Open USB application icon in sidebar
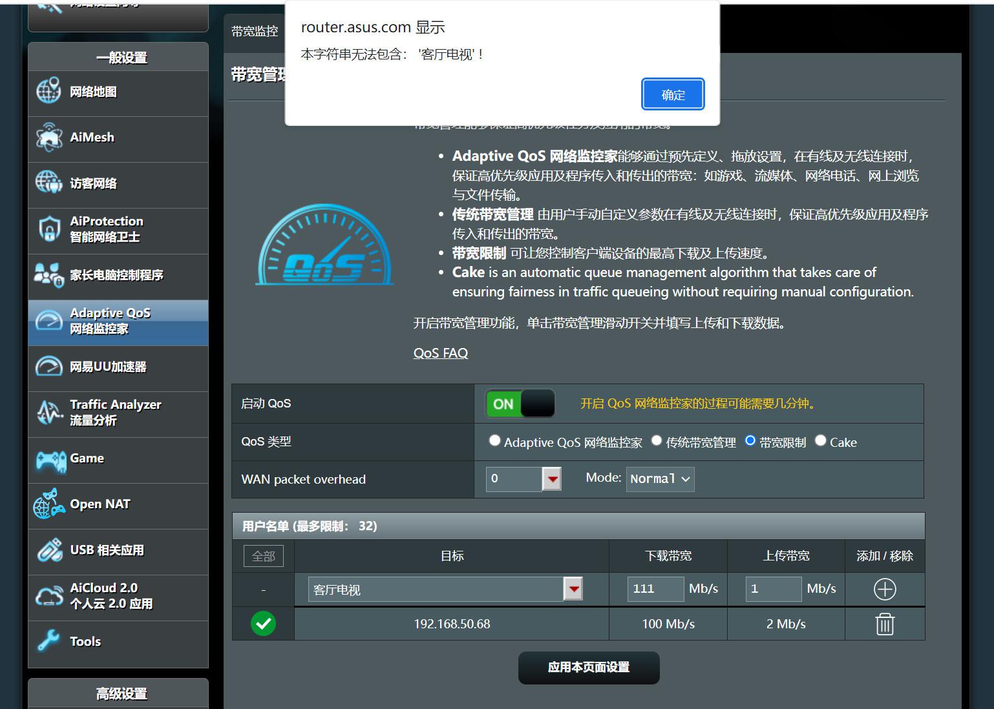This screenshot has height=709, width=994. (49, 550)
